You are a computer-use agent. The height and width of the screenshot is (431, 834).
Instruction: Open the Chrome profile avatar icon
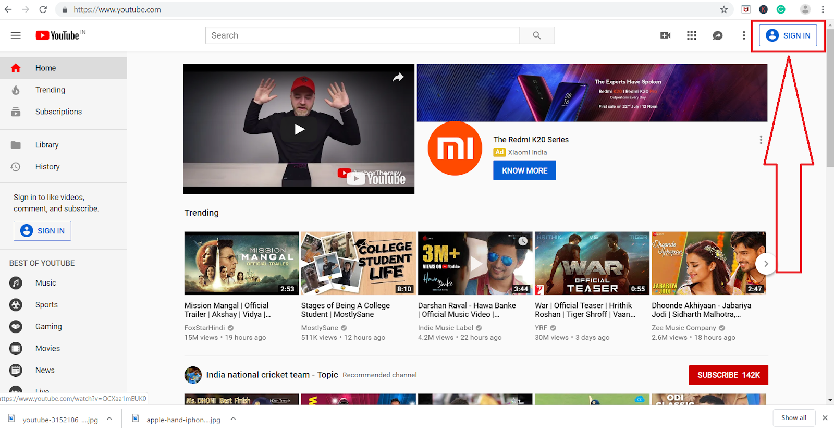(x=805, y=9)
